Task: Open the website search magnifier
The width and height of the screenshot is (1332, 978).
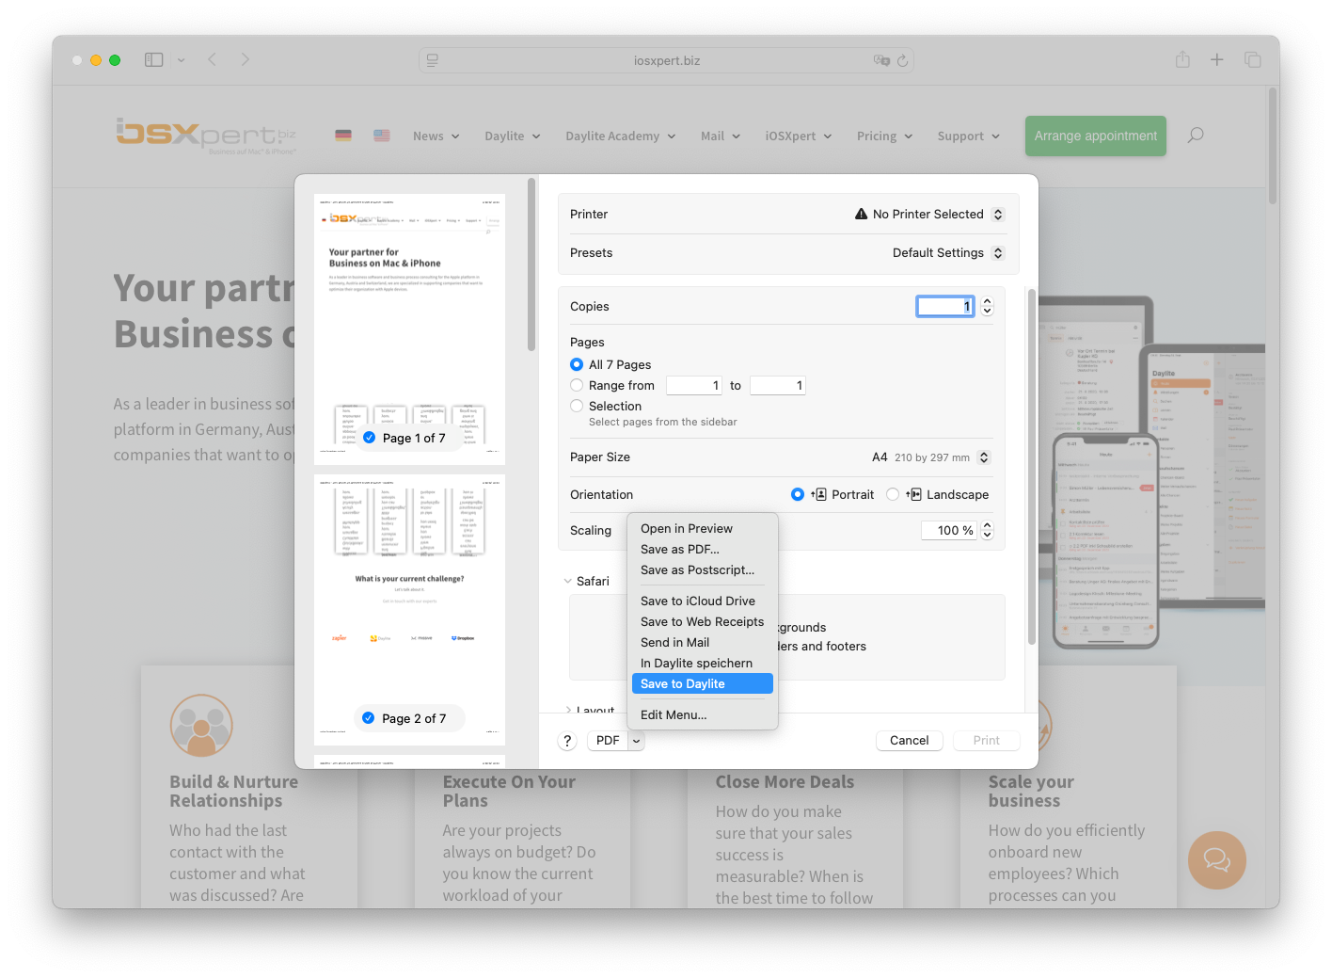Action: [x=1195, y=136]
